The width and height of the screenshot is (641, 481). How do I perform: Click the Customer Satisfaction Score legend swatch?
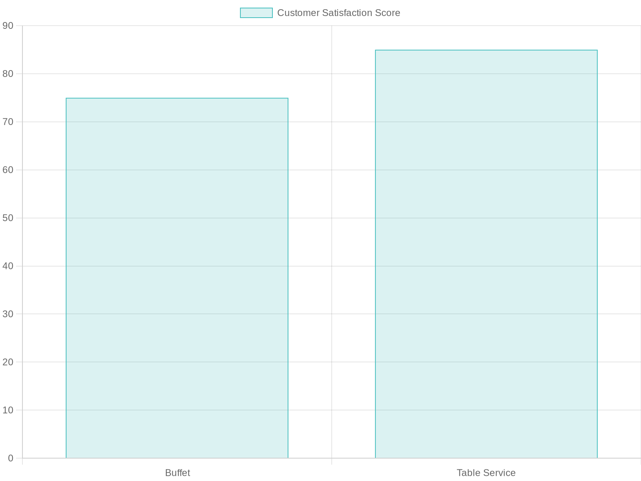256,13
